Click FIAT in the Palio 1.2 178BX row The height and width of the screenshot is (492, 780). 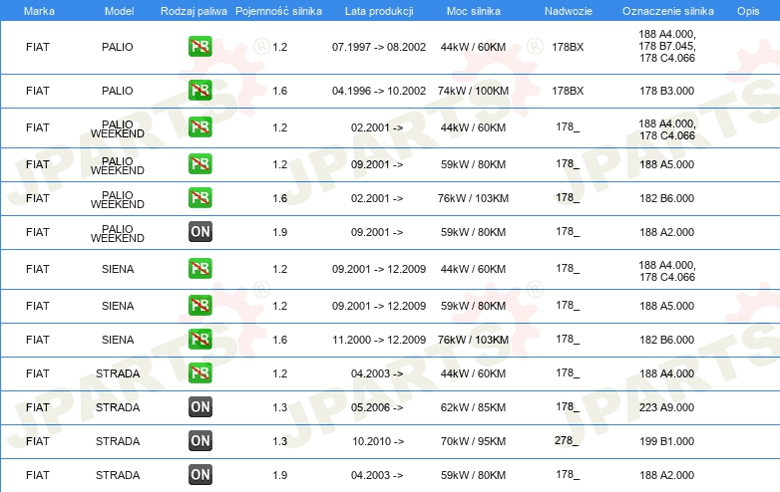pos(38,47)
